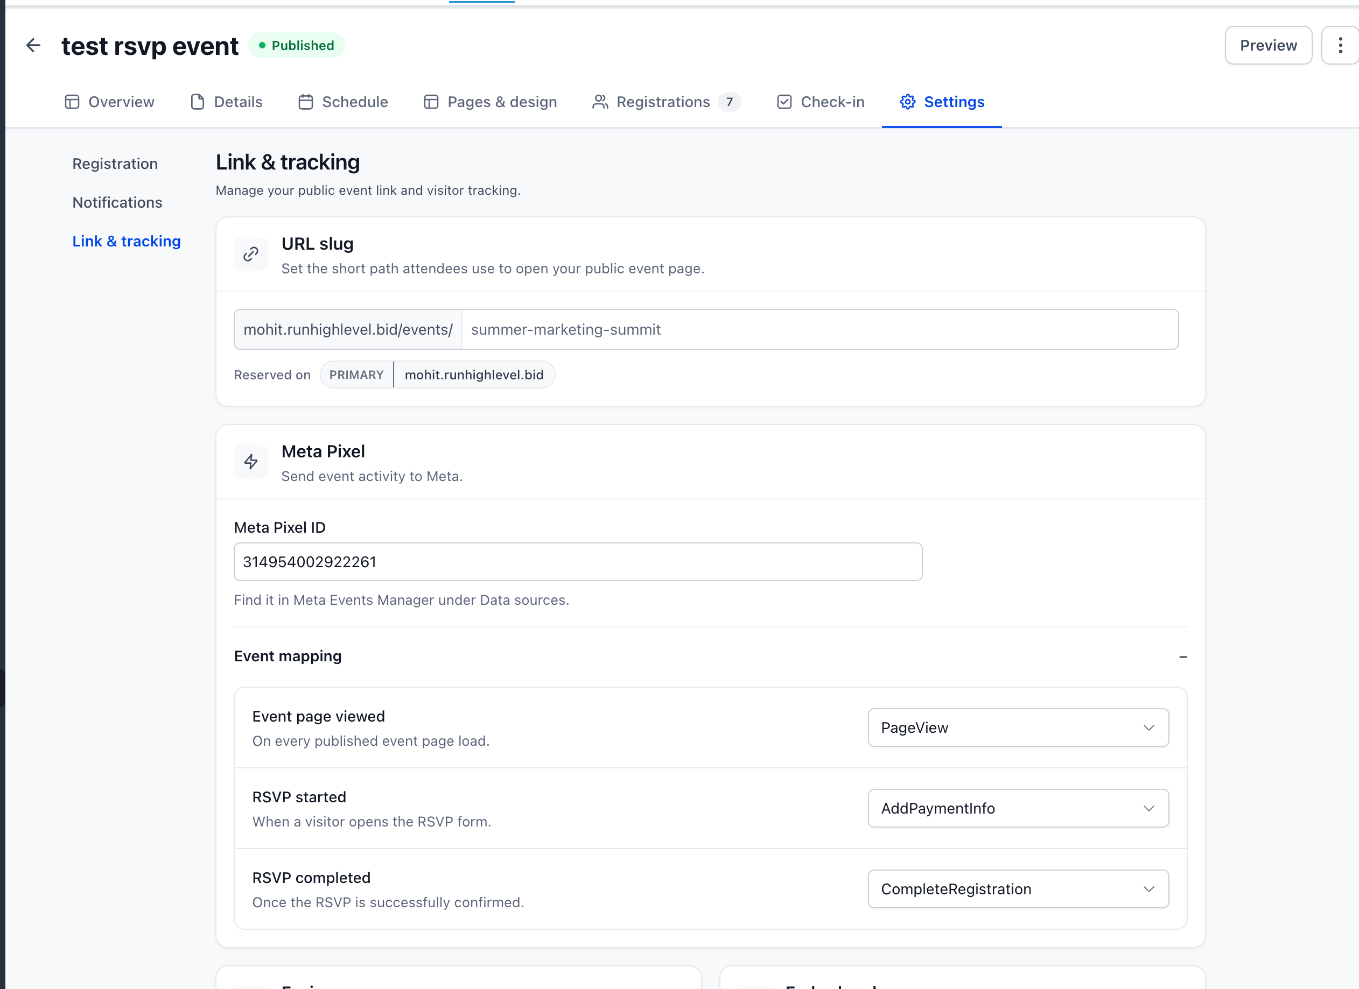Click the Meta Pixel ID input field
The width and height of the screenshot is (1359, 989).
click(x=578, y=562)
